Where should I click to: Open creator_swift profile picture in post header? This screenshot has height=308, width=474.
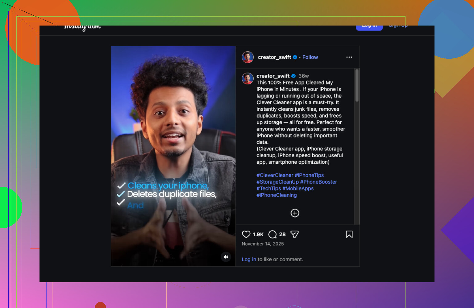coord(247,57)
